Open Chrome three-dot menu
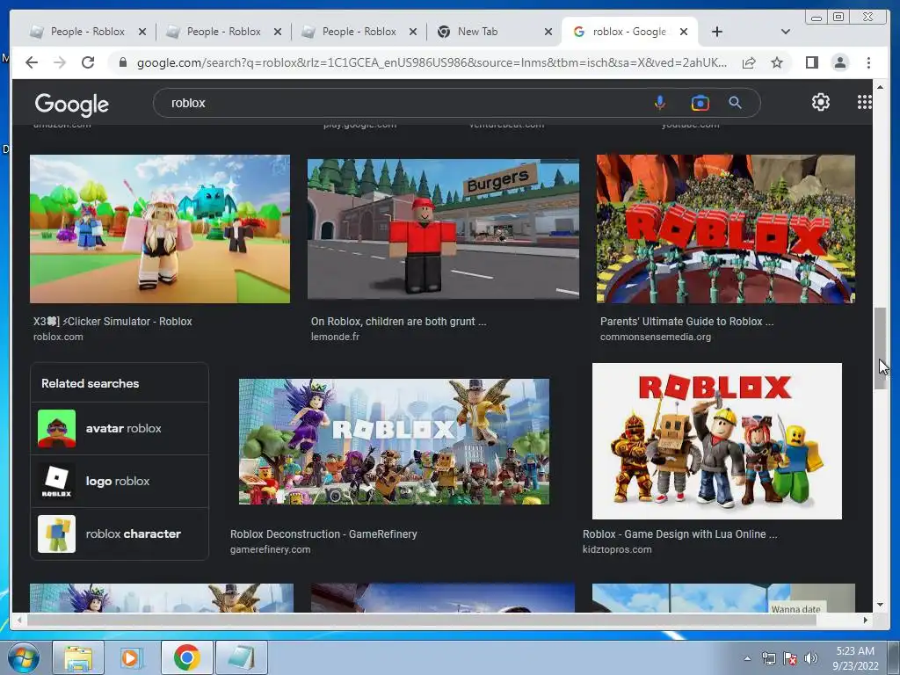 868,62
